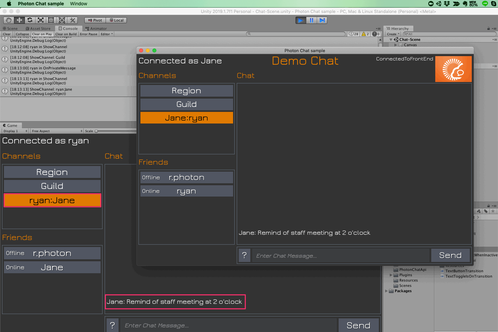Image resolution: width=498 pixels, height=332 pixels.
Task: Click the Play button in Unity
Action: click(x=301, y=20)
